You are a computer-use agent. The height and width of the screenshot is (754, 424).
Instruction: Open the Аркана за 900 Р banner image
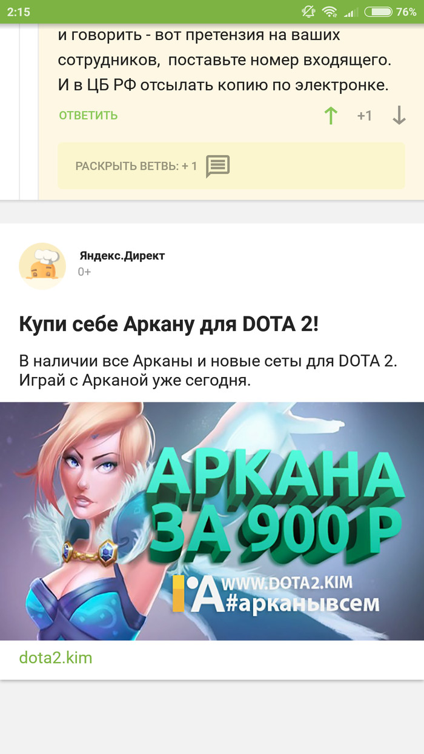click(212, 521)
